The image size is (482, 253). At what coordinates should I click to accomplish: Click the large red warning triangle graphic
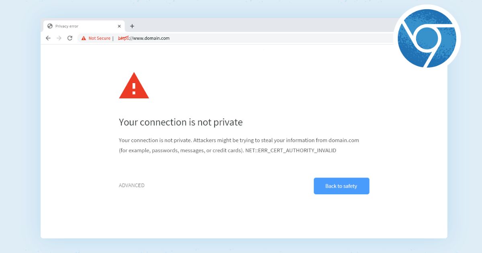tap(134, 86)
